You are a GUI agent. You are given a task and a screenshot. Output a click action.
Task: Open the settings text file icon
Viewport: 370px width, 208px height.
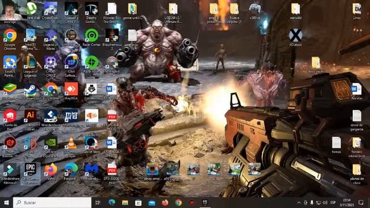tap(132, 38)
